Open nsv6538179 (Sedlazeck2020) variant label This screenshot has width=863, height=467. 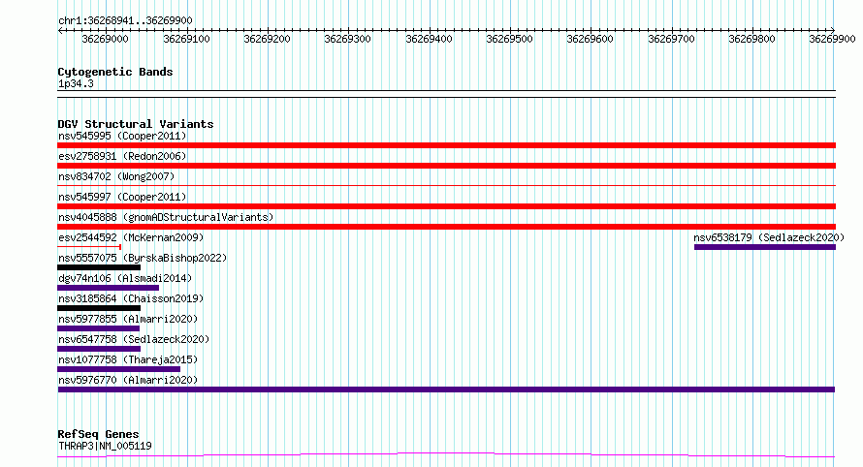[769, 237]
